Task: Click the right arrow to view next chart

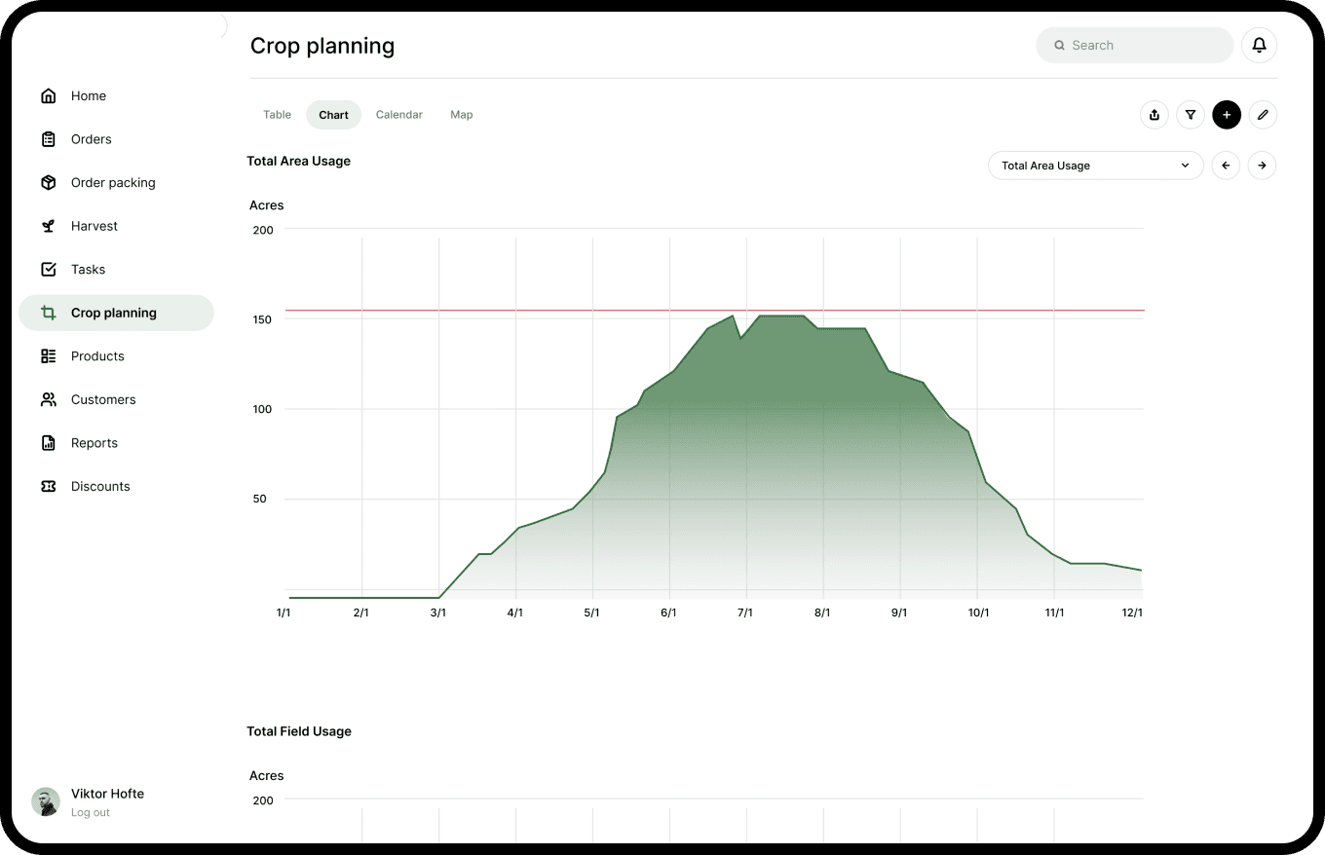Action: 1263,166
